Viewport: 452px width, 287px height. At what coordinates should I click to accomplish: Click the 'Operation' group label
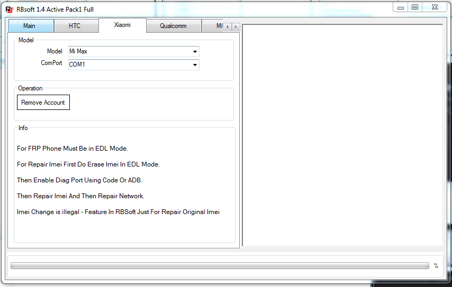point(30,88)
